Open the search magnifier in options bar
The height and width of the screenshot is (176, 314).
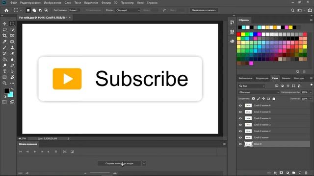pyautogui.click(x=292, y=10)
